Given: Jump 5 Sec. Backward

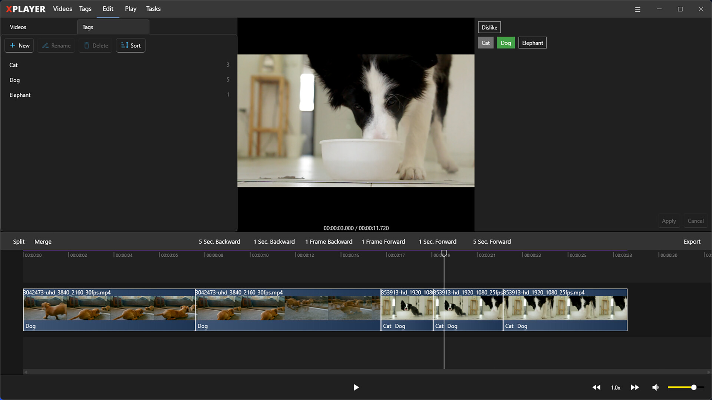Looking at the screenshot, I should tap(220, 242).
